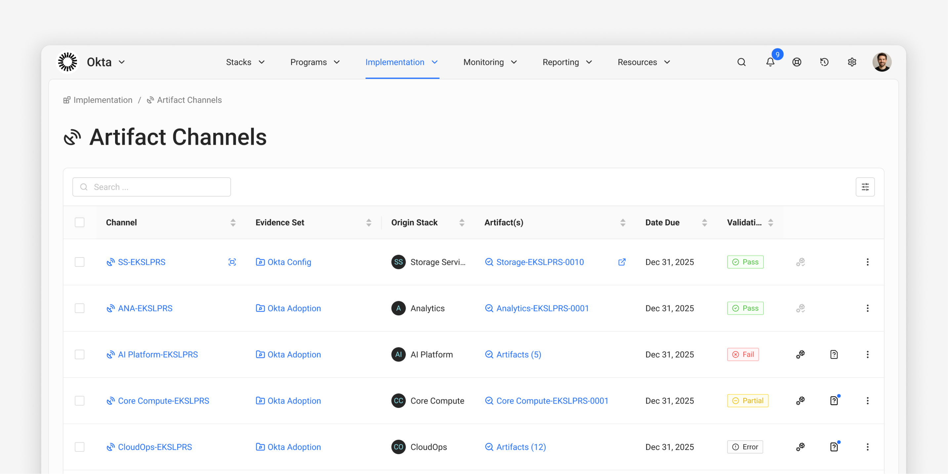Click the gears icon in AI Platform-EKSLPRS row

tap(801, 354)
